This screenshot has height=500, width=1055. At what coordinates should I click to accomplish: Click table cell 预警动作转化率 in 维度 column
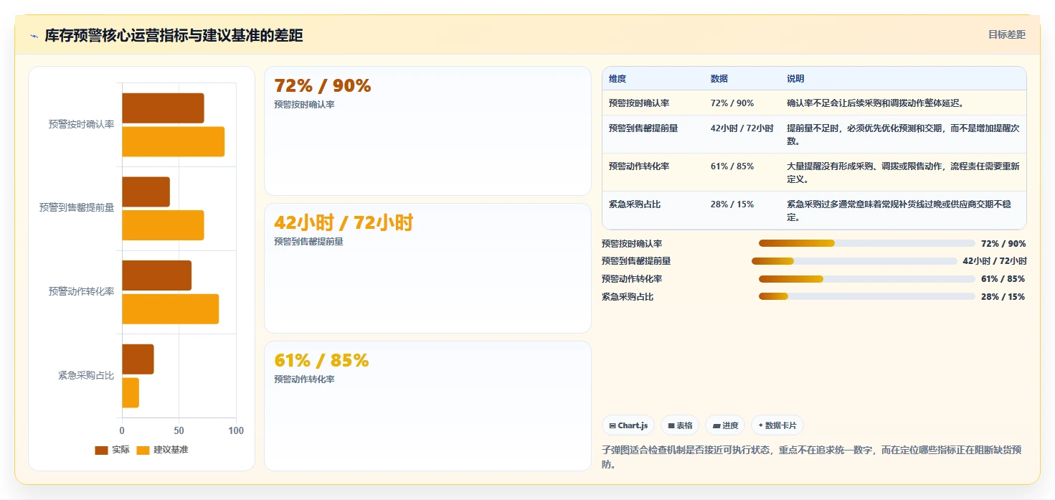(639, 166)
